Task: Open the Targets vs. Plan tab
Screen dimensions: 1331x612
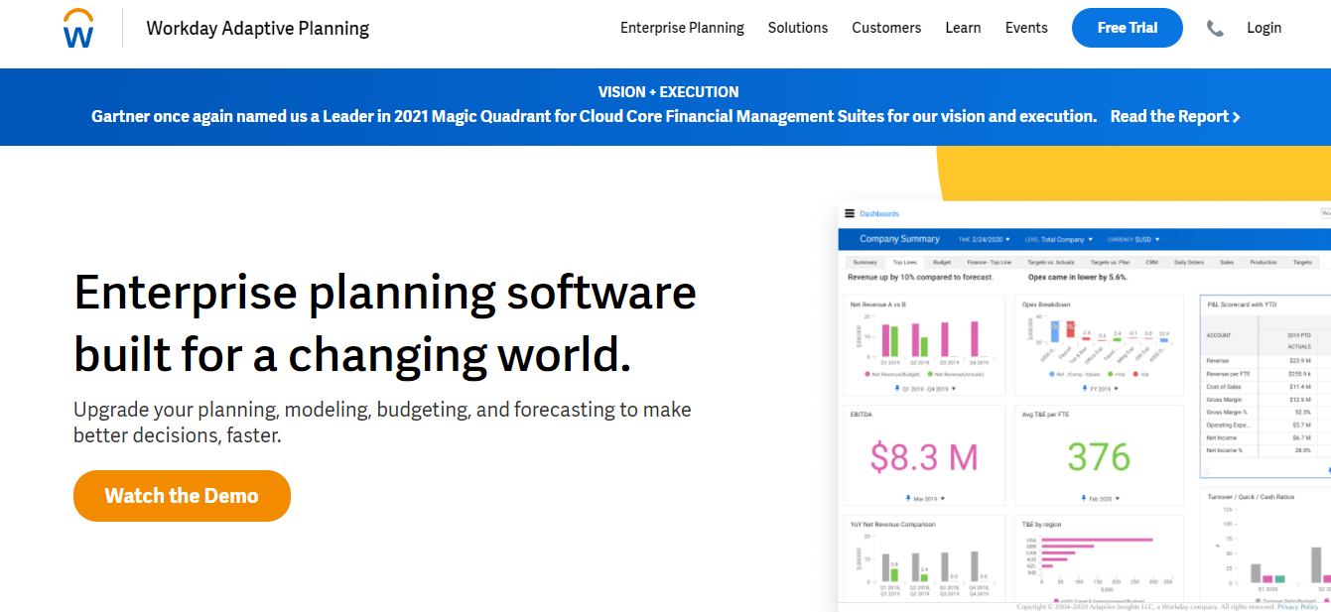Action: 1110,263
